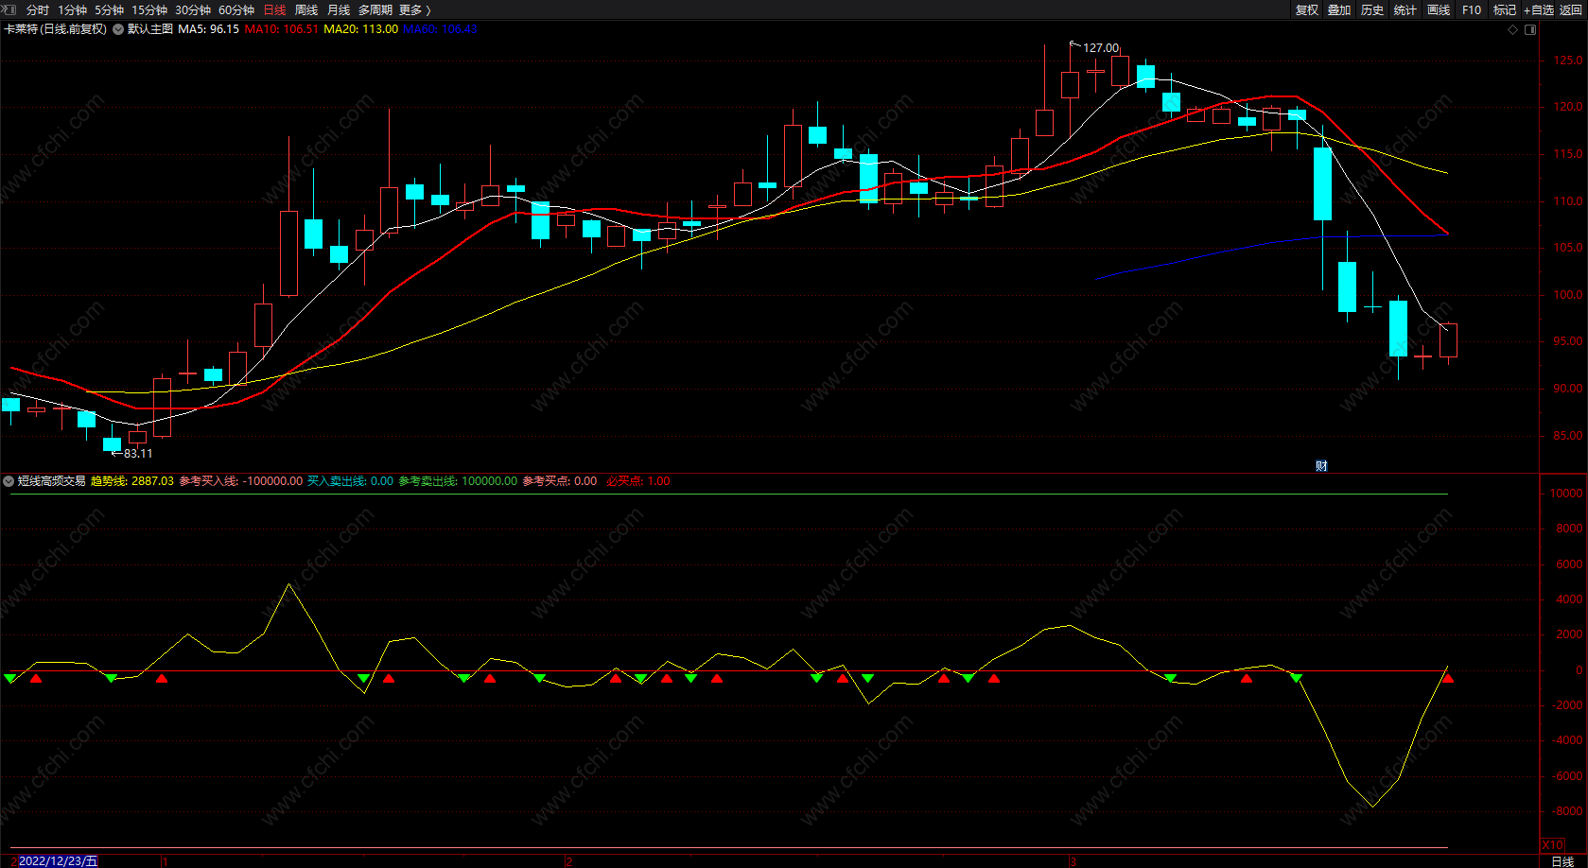
Task: Click the 10000 indicator axis label
Action: click(1566, 494)
